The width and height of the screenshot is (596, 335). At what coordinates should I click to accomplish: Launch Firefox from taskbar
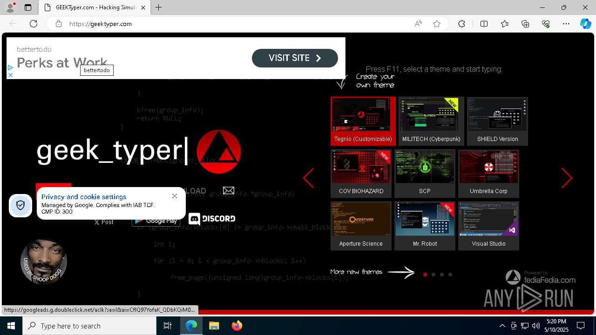(x=237, y=326)
